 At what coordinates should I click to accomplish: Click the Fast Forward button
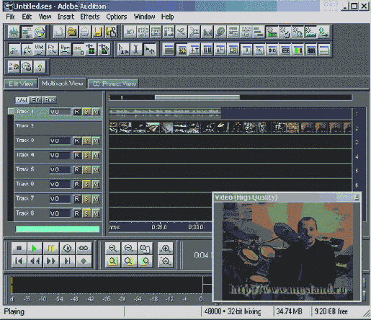pos(51,261)
